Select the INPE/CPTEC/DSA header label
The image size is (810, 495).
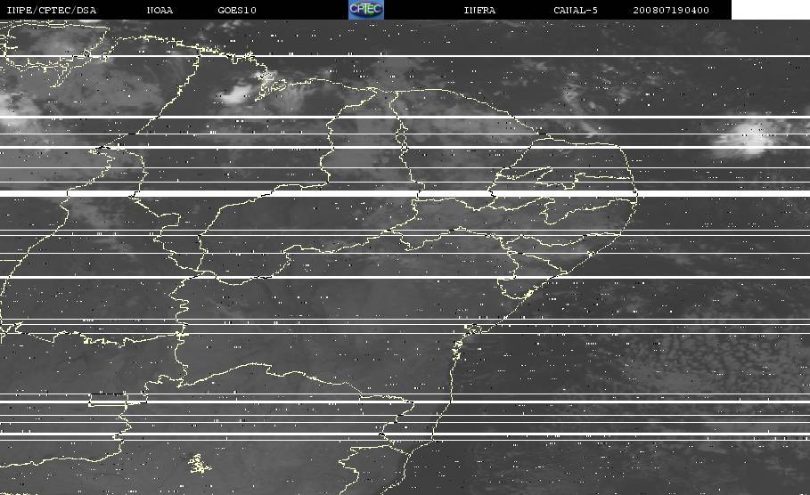point(51,10)
